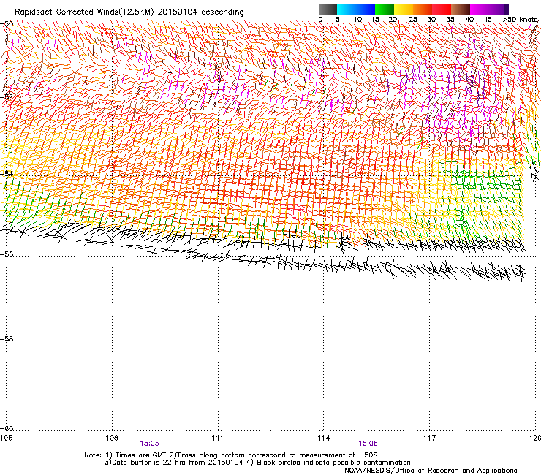This screenshot has width=541, height=475.
Task: Click the latitude label '-52'
Action: pos(7,97)
